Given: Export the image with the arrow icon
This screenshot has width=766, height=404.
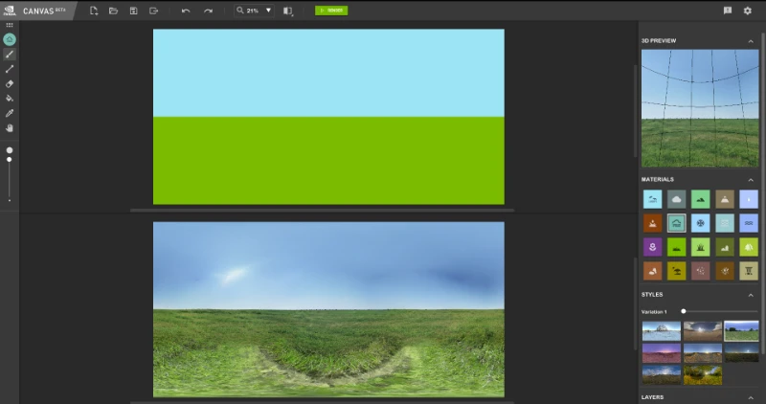Looking at the screenshot, I should [153, 11].
